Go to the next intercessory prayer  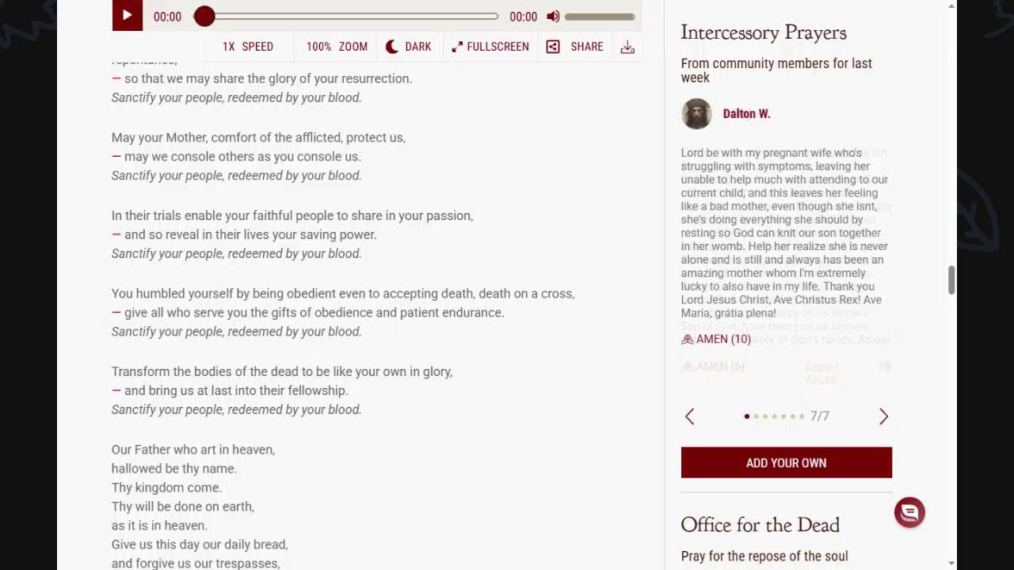click(883, 416)
